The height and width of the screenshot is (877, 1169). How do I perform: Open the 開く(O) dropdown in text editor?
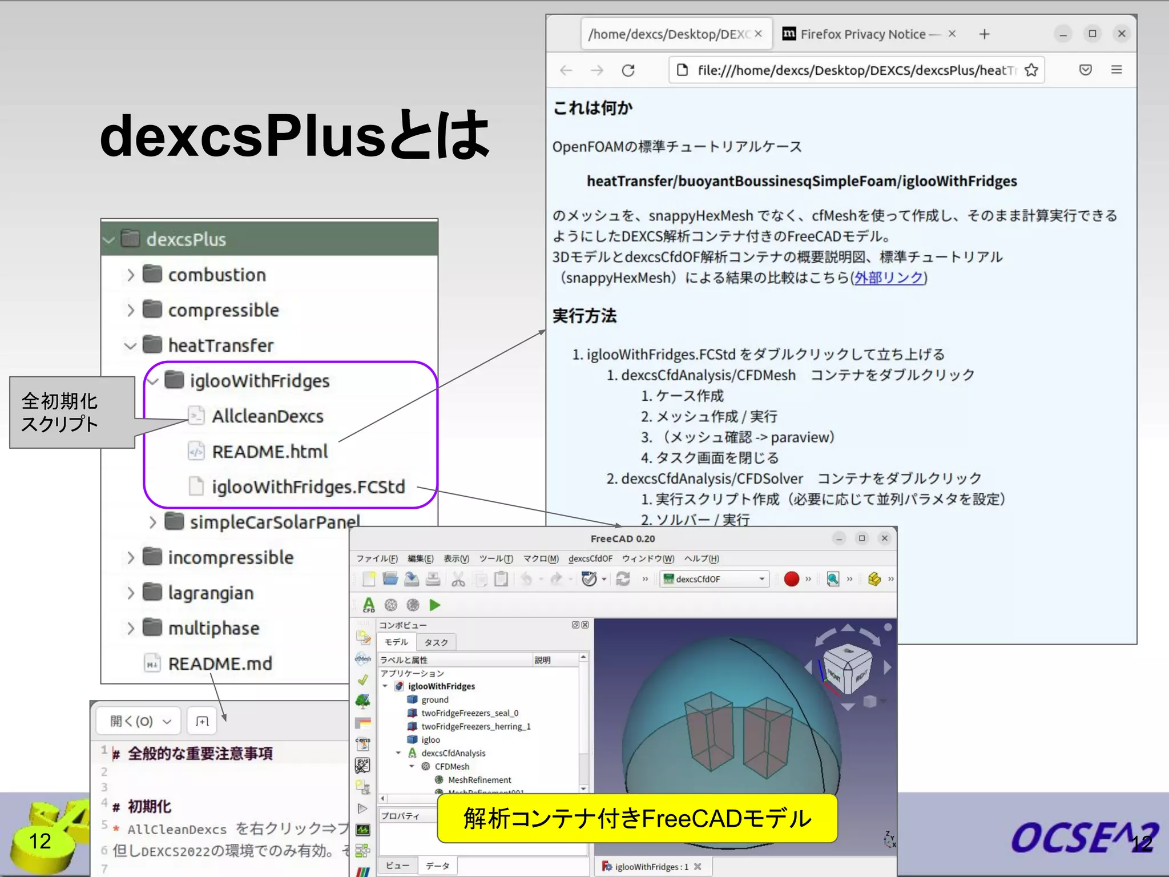[x=139, y=721]
